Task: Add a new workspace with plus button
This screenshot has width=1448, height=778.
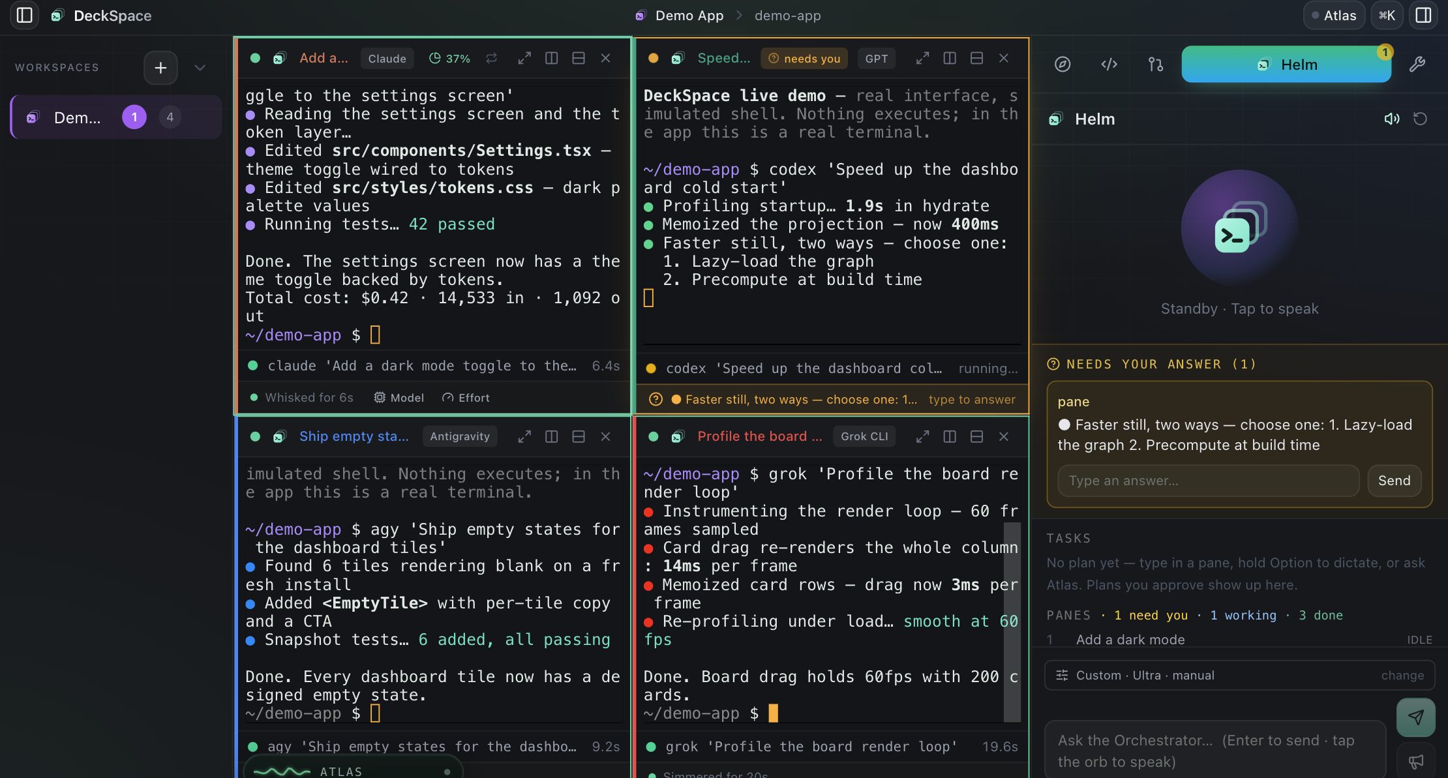Action: pos(160,67)
